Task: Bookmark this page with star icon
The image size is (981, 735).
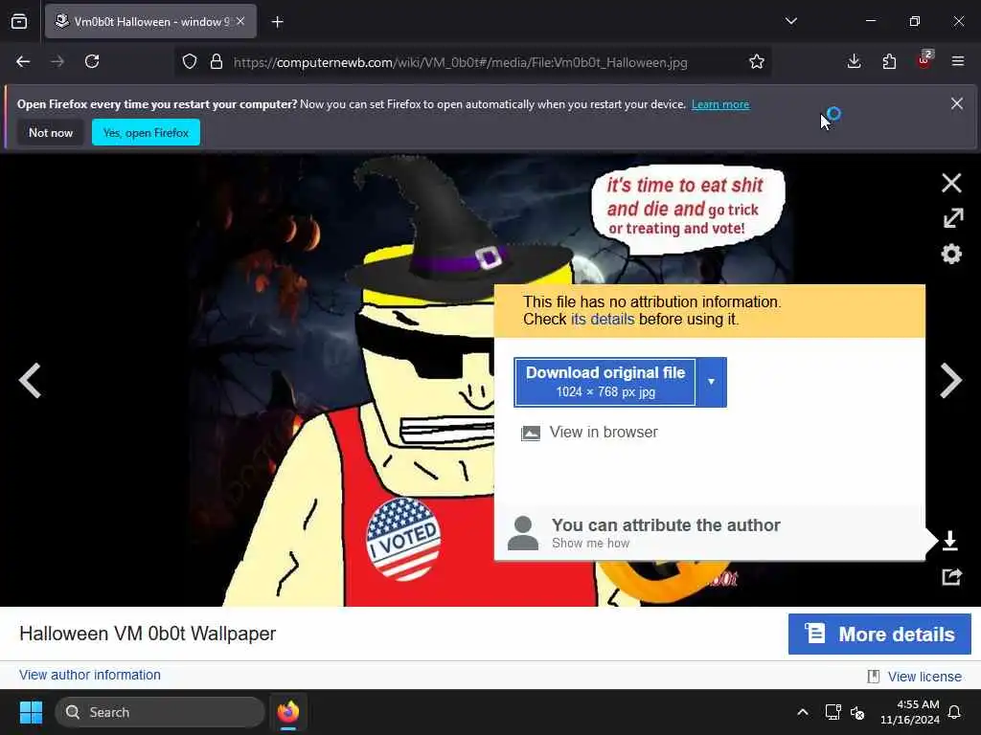Action: click(x=757, y=62)
